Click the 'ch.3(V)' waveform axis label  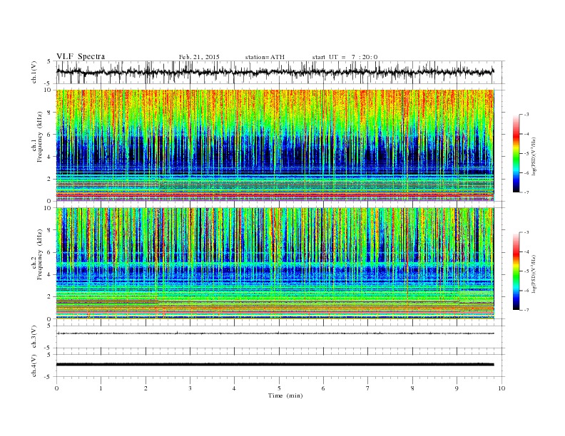(34, 337)
